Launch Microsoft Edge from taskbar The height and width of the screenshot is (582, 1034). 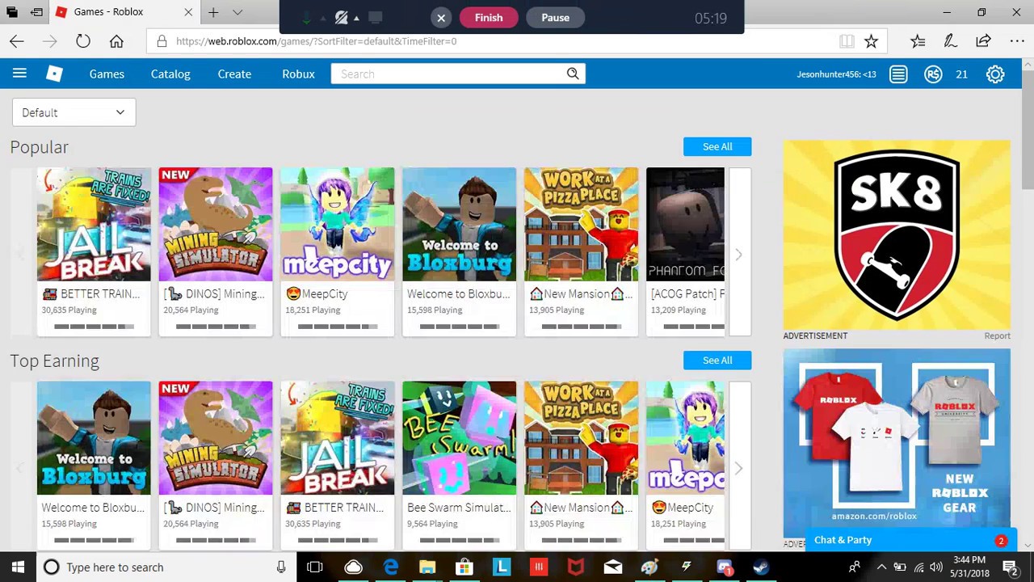390,567
